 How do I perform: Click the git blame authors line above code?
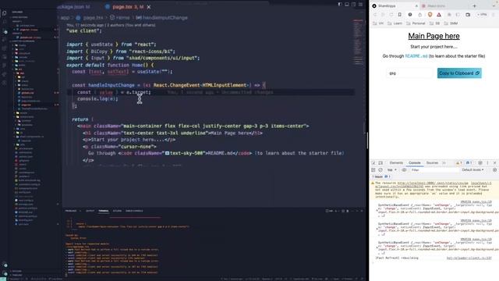point(111,25)
